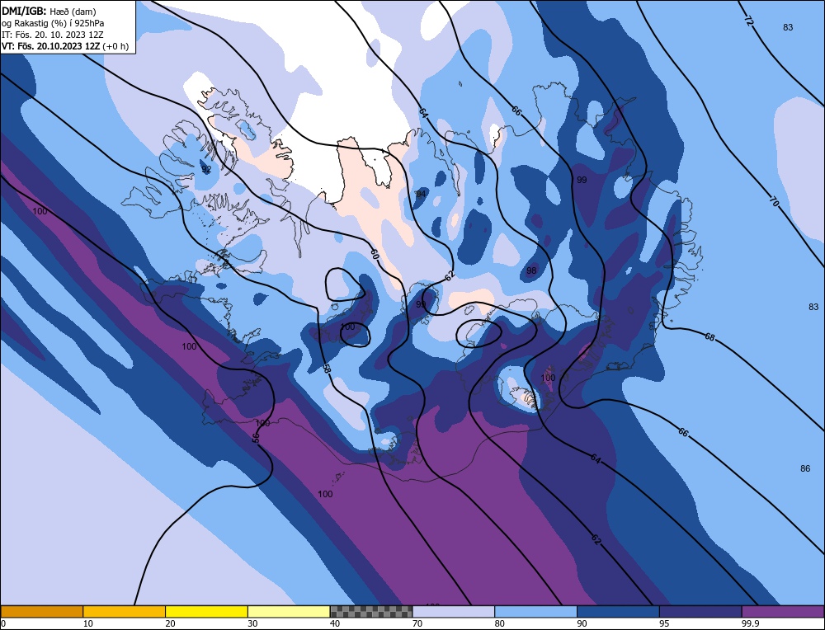This screenshot has height=630, width=825.
Task: Click the lavender 70–80 legend swatch
Action: click(x=454, y=611)
